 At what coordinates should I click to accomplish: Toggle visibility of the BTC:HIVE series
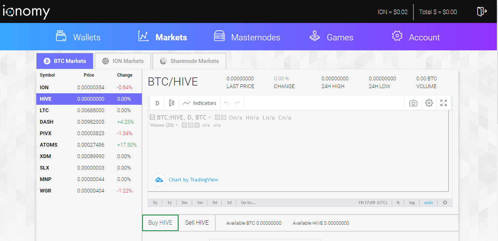(218, 118)
